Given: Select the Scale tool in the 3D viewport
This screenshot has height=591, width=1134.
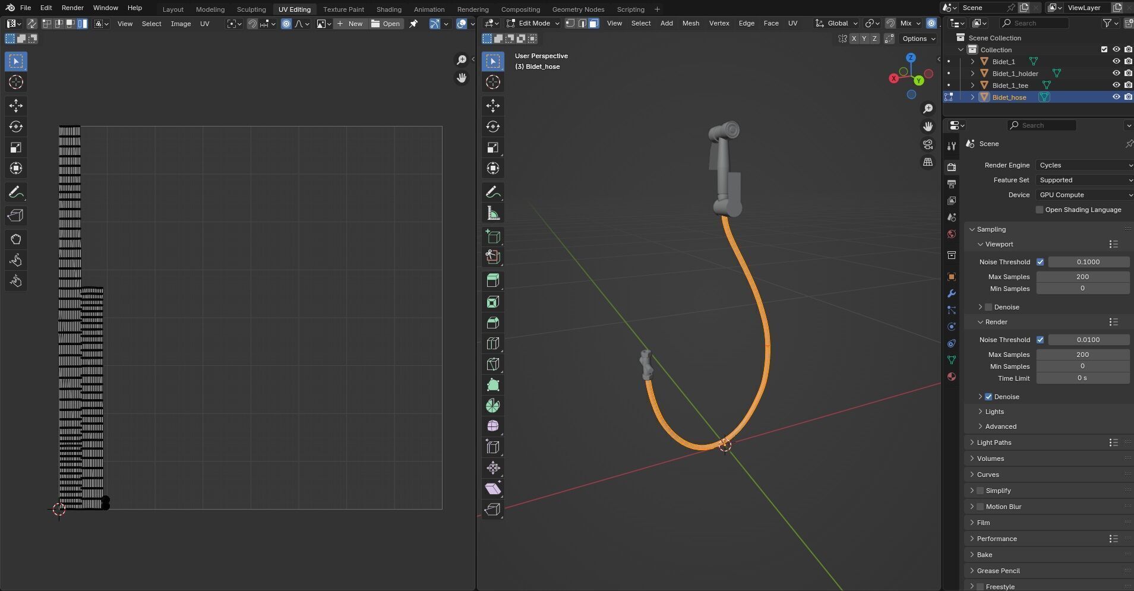Looking at the screenshot, I should click(x=493, y=147).
